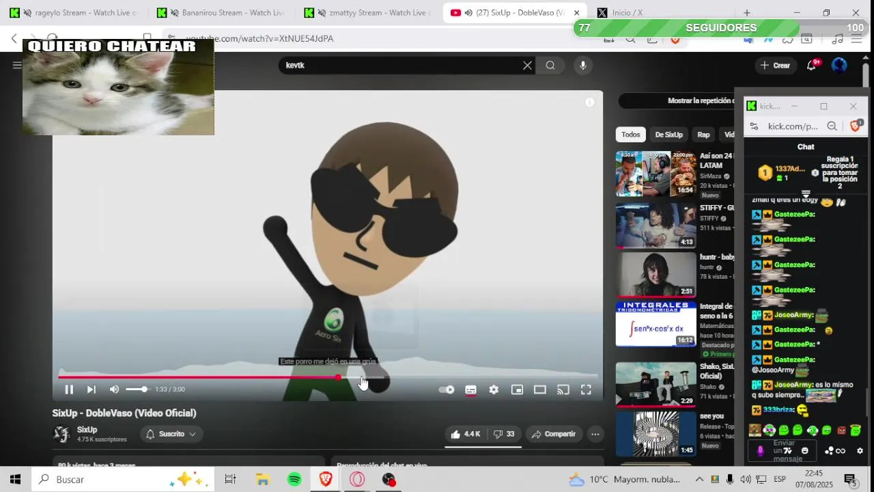Show the chat replay panel

coord(676,100)
